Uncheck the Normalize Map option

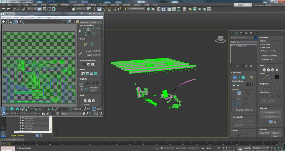tap(261, 59)
